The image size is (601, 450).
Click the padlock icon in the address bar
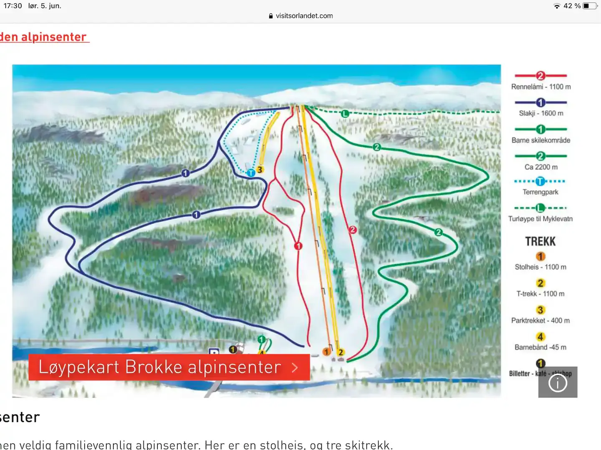coord(271,16)
